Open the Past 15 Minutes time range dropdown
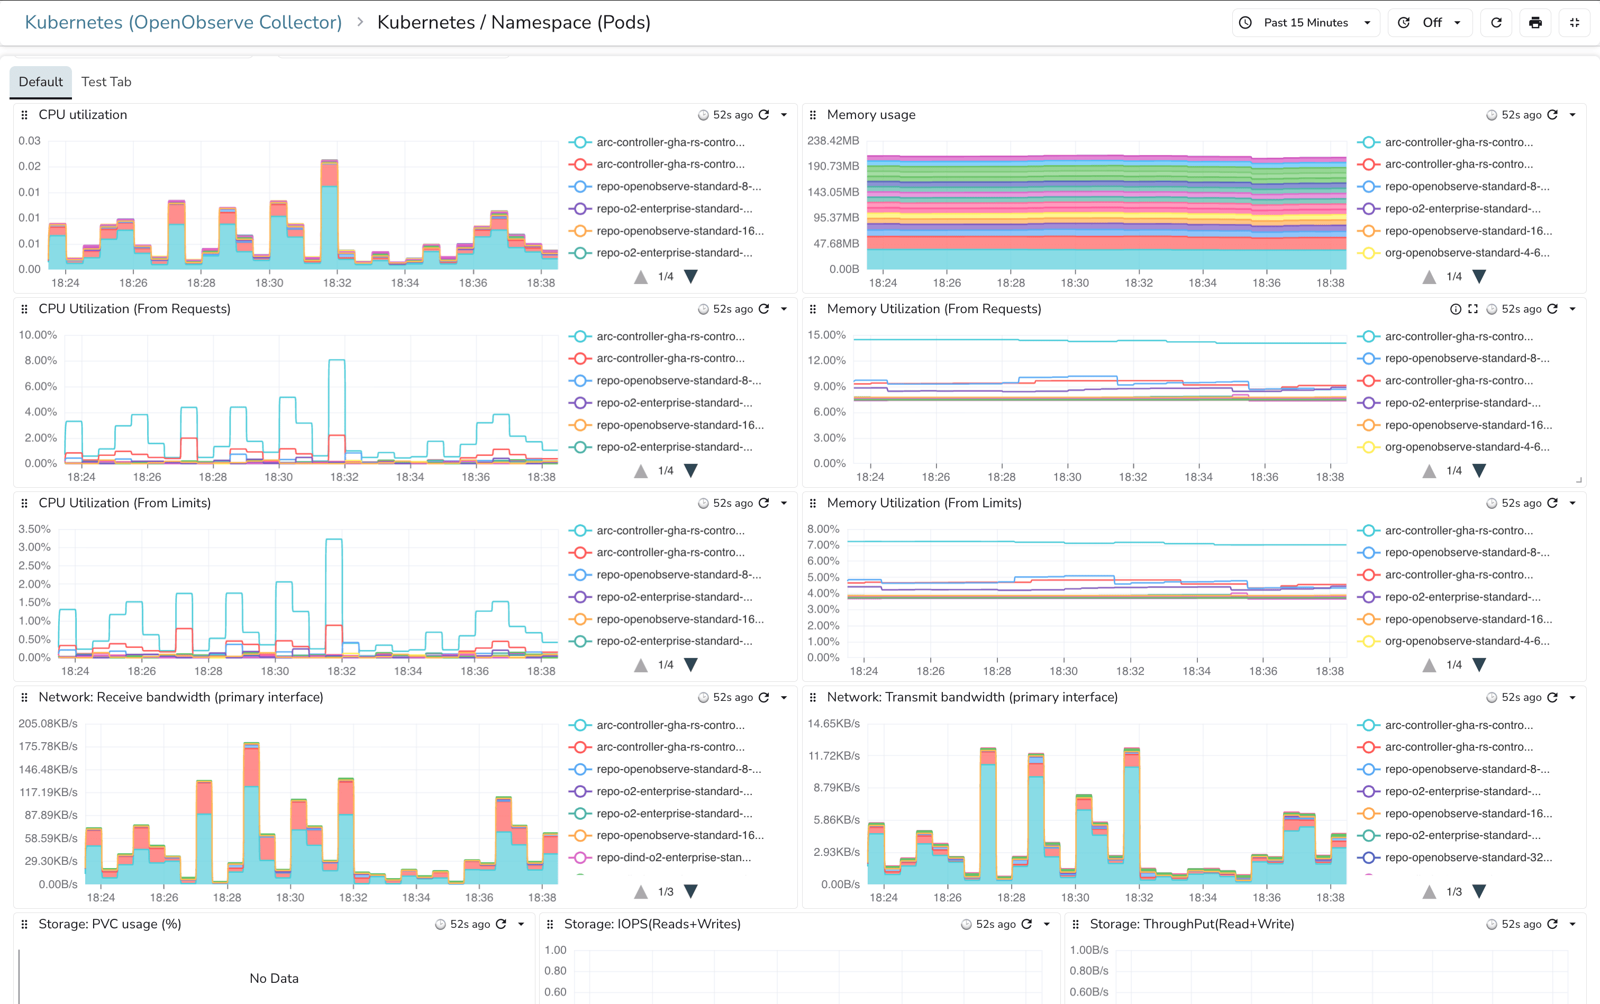Viewport: 1600px width, 1004px height. point(1305,22)
